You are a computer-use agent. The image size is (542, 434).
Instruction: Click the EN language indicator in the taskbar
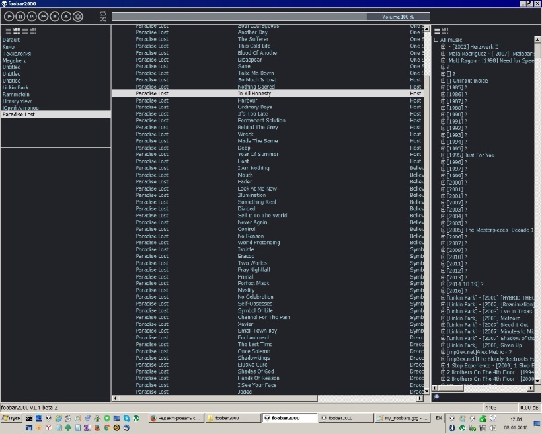[439, 418]
